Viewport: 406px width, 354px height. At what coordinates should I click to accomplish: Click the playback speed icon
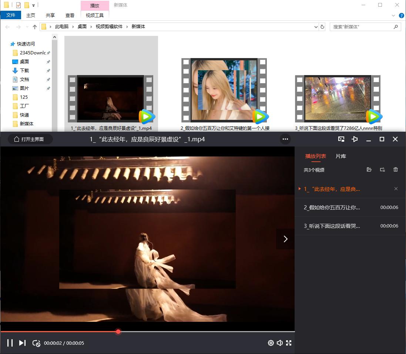click(x=36, y=343)
